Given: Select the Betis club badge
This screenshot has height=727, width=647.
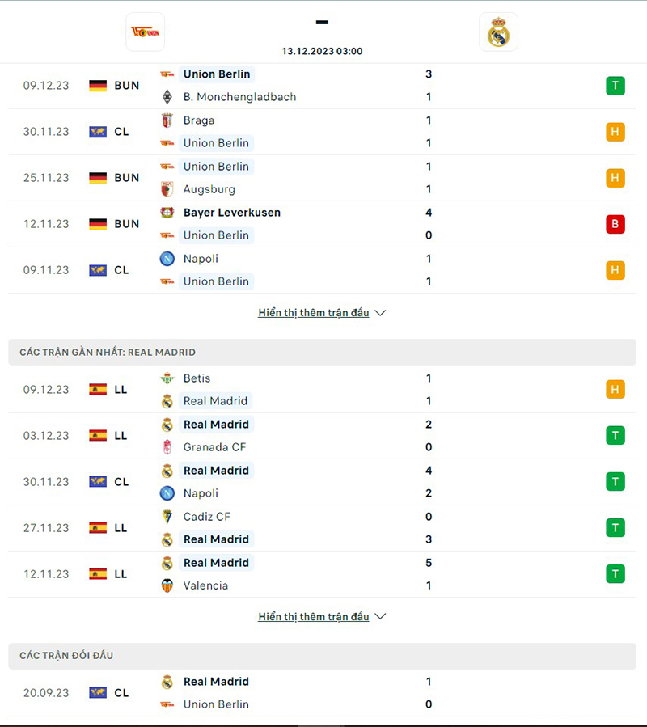Looking at the screenshot, I should click(x=167, y=378).
